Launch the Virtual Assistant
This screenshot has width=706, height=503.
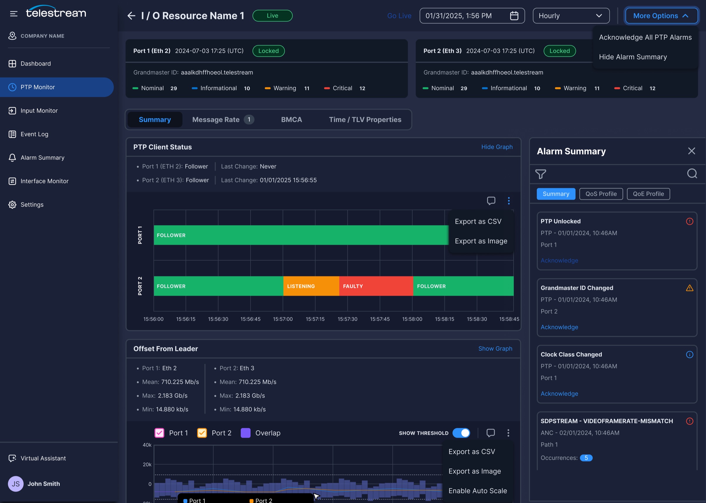[37, 458]
